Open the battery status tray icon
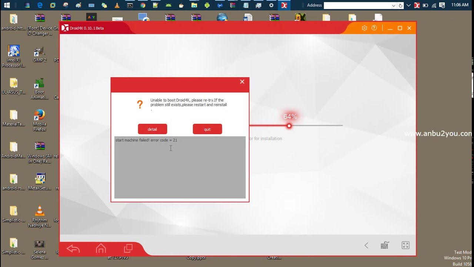The height and width of the screenshot is (267, 474). [x=426, y=5]
